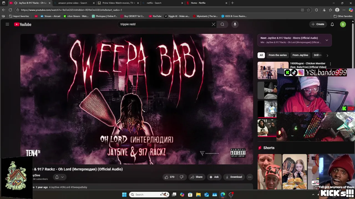The width and height of the screenshot is (355, 199).
Task: Open second Shorts thumbnail with burgers
Action: (x=295, y=172)
